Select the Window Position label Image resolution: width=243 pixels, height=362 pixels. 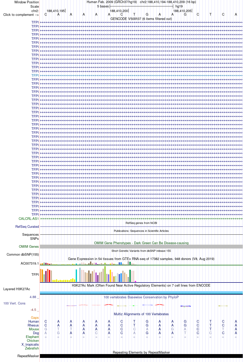pos(27,2)
